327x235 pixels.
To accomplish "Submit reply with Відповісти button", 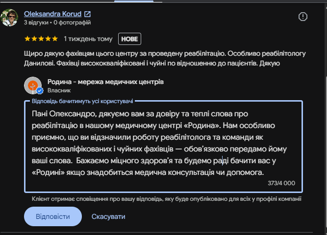I will (x=53, y=216).
